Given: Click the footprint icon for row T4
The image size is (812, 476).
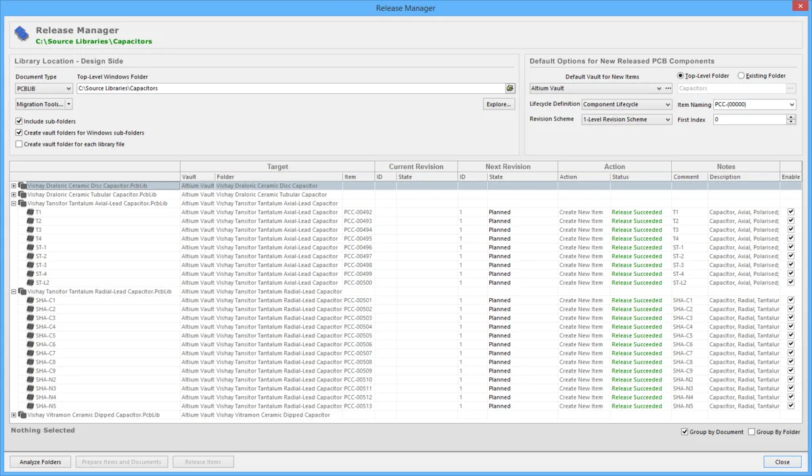Looking at the screenshot, I should [x=30, y=239].
